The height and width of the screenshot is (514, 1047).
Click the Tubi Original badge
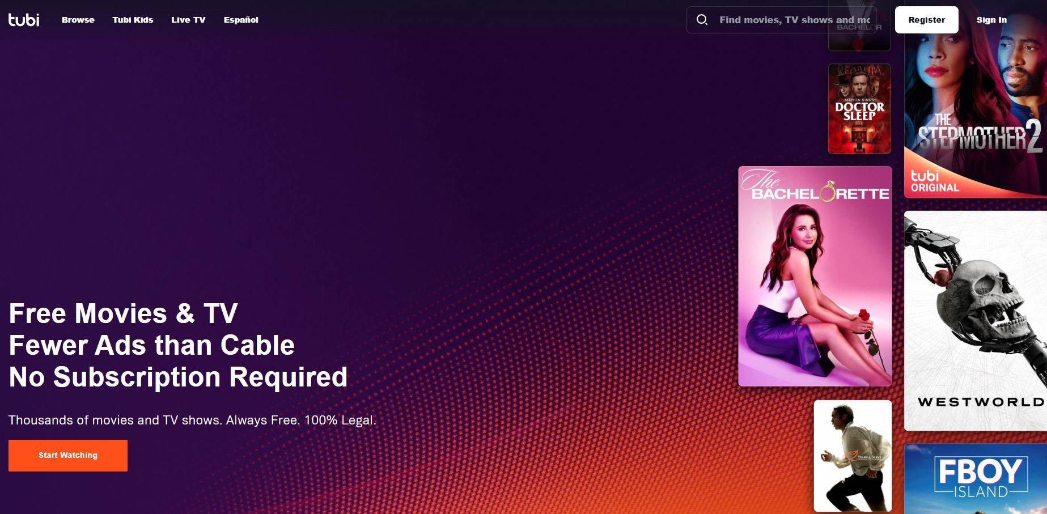[x=935, y=181]
